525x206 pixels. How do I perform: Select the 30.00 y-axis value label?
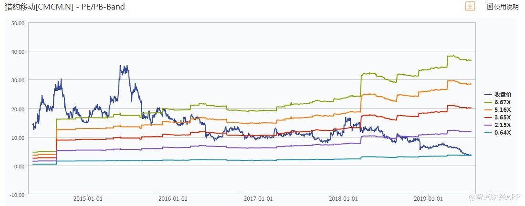[18, 80]
